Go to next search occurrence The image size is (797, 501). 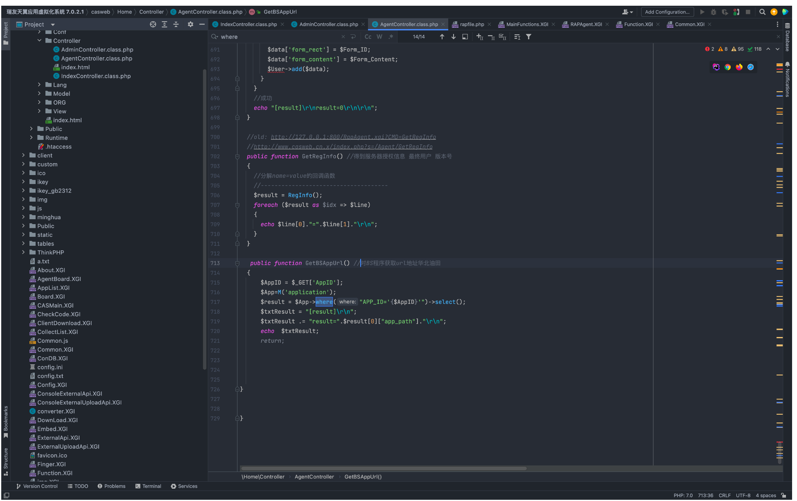pos(454,37)
